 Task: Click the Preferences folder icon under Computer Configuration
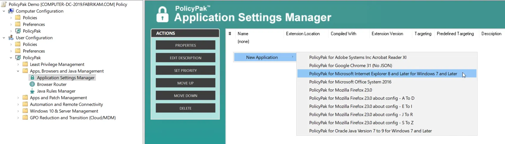point(18,24)
